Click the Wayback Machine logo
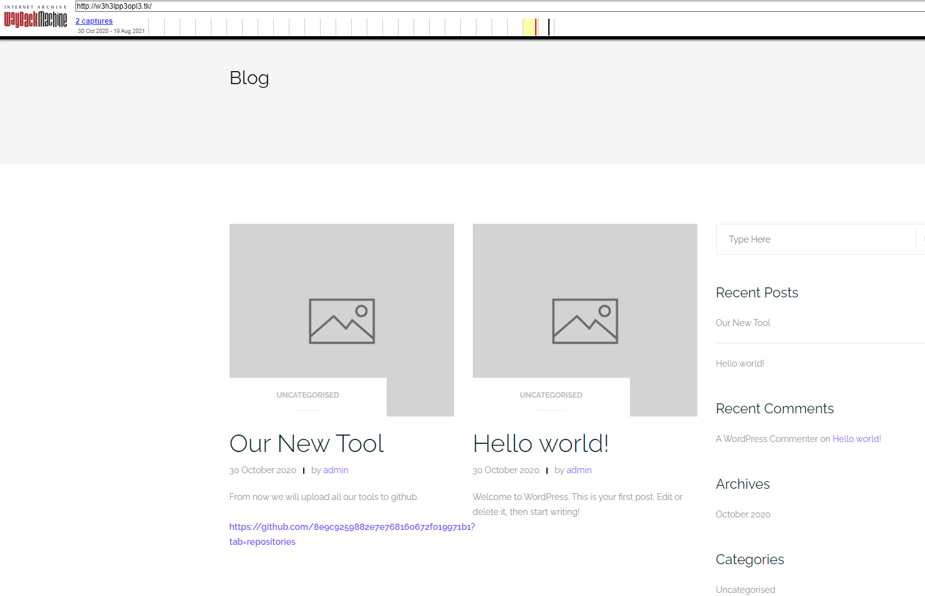This screenshot has height=596, width=925. [36, 19]
